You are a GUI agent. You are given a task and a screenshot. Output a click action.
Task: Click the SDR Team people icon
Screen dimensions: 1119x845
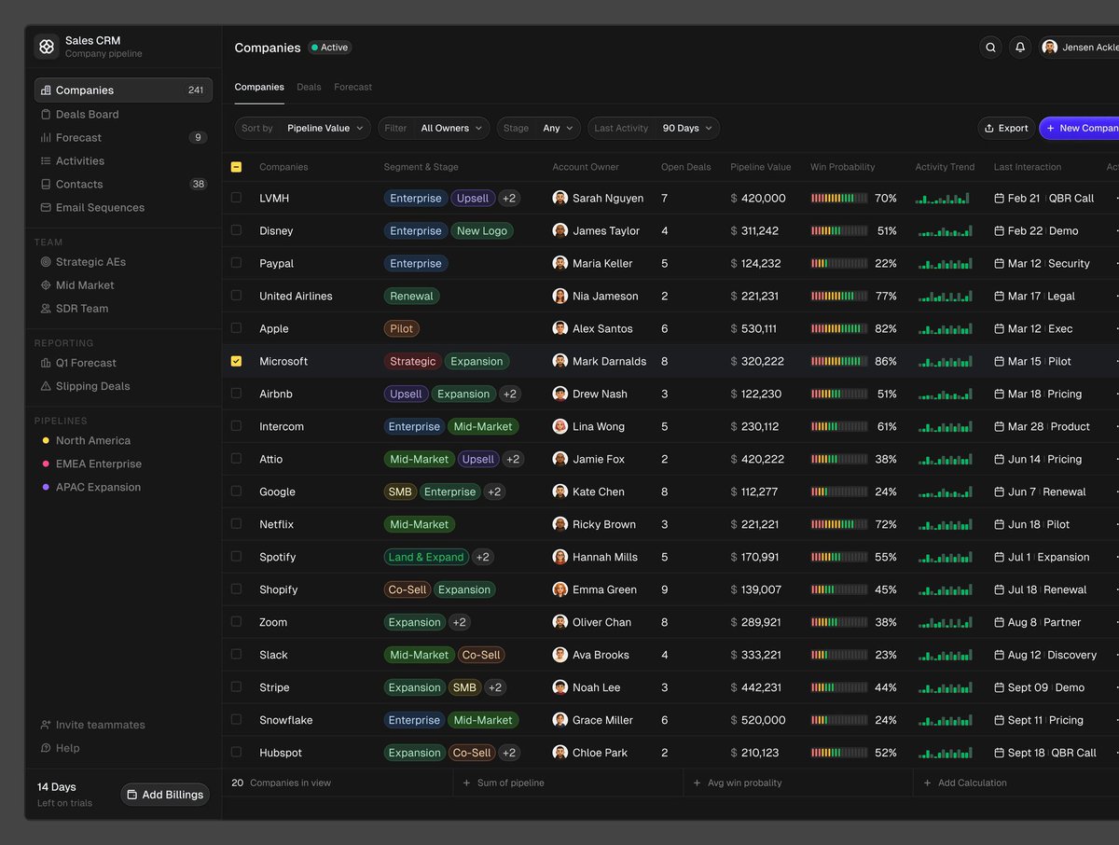click(x=46, y=309)
